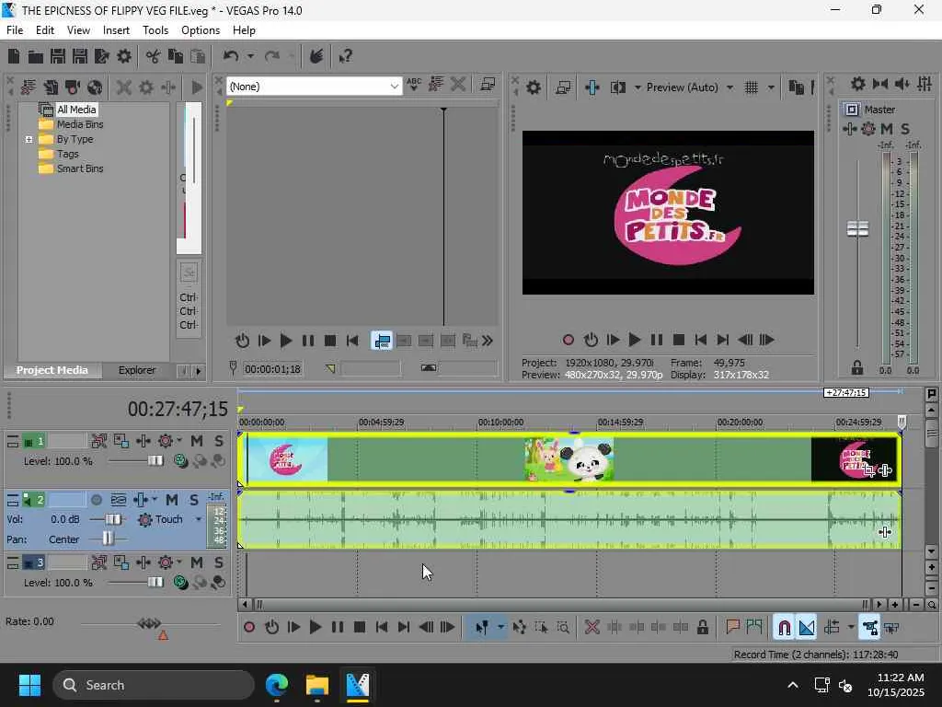Viewport: 942px width, 707px height.
Task: Mute video track 1
Action: pos(197,441)
